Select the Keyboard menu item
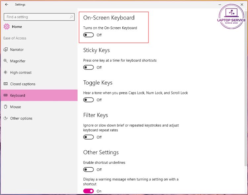This screenshot has height=195, width=248. pos(18,96)
